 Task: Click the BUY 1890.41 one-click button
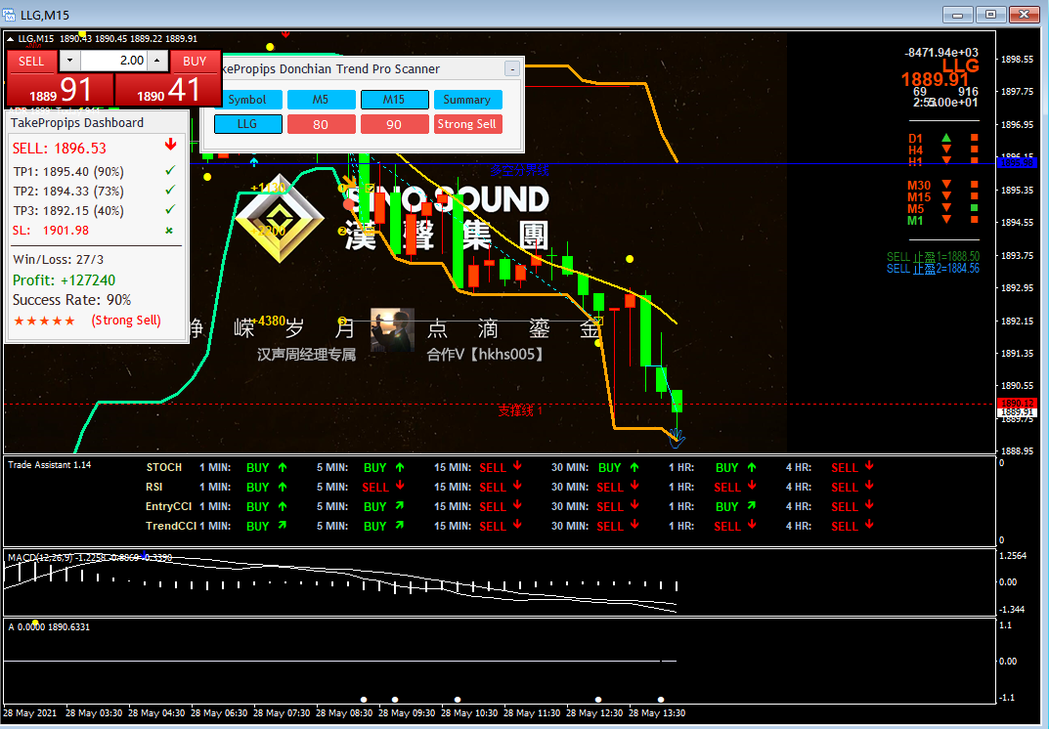[168, 90]
